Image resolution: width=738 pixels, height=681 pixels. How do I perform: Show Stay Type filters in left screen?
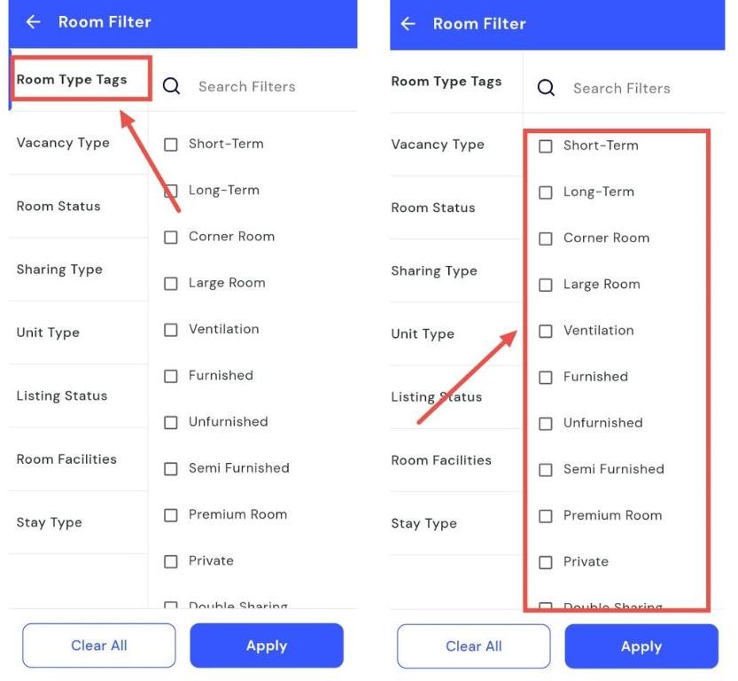[x=50, y=522]
